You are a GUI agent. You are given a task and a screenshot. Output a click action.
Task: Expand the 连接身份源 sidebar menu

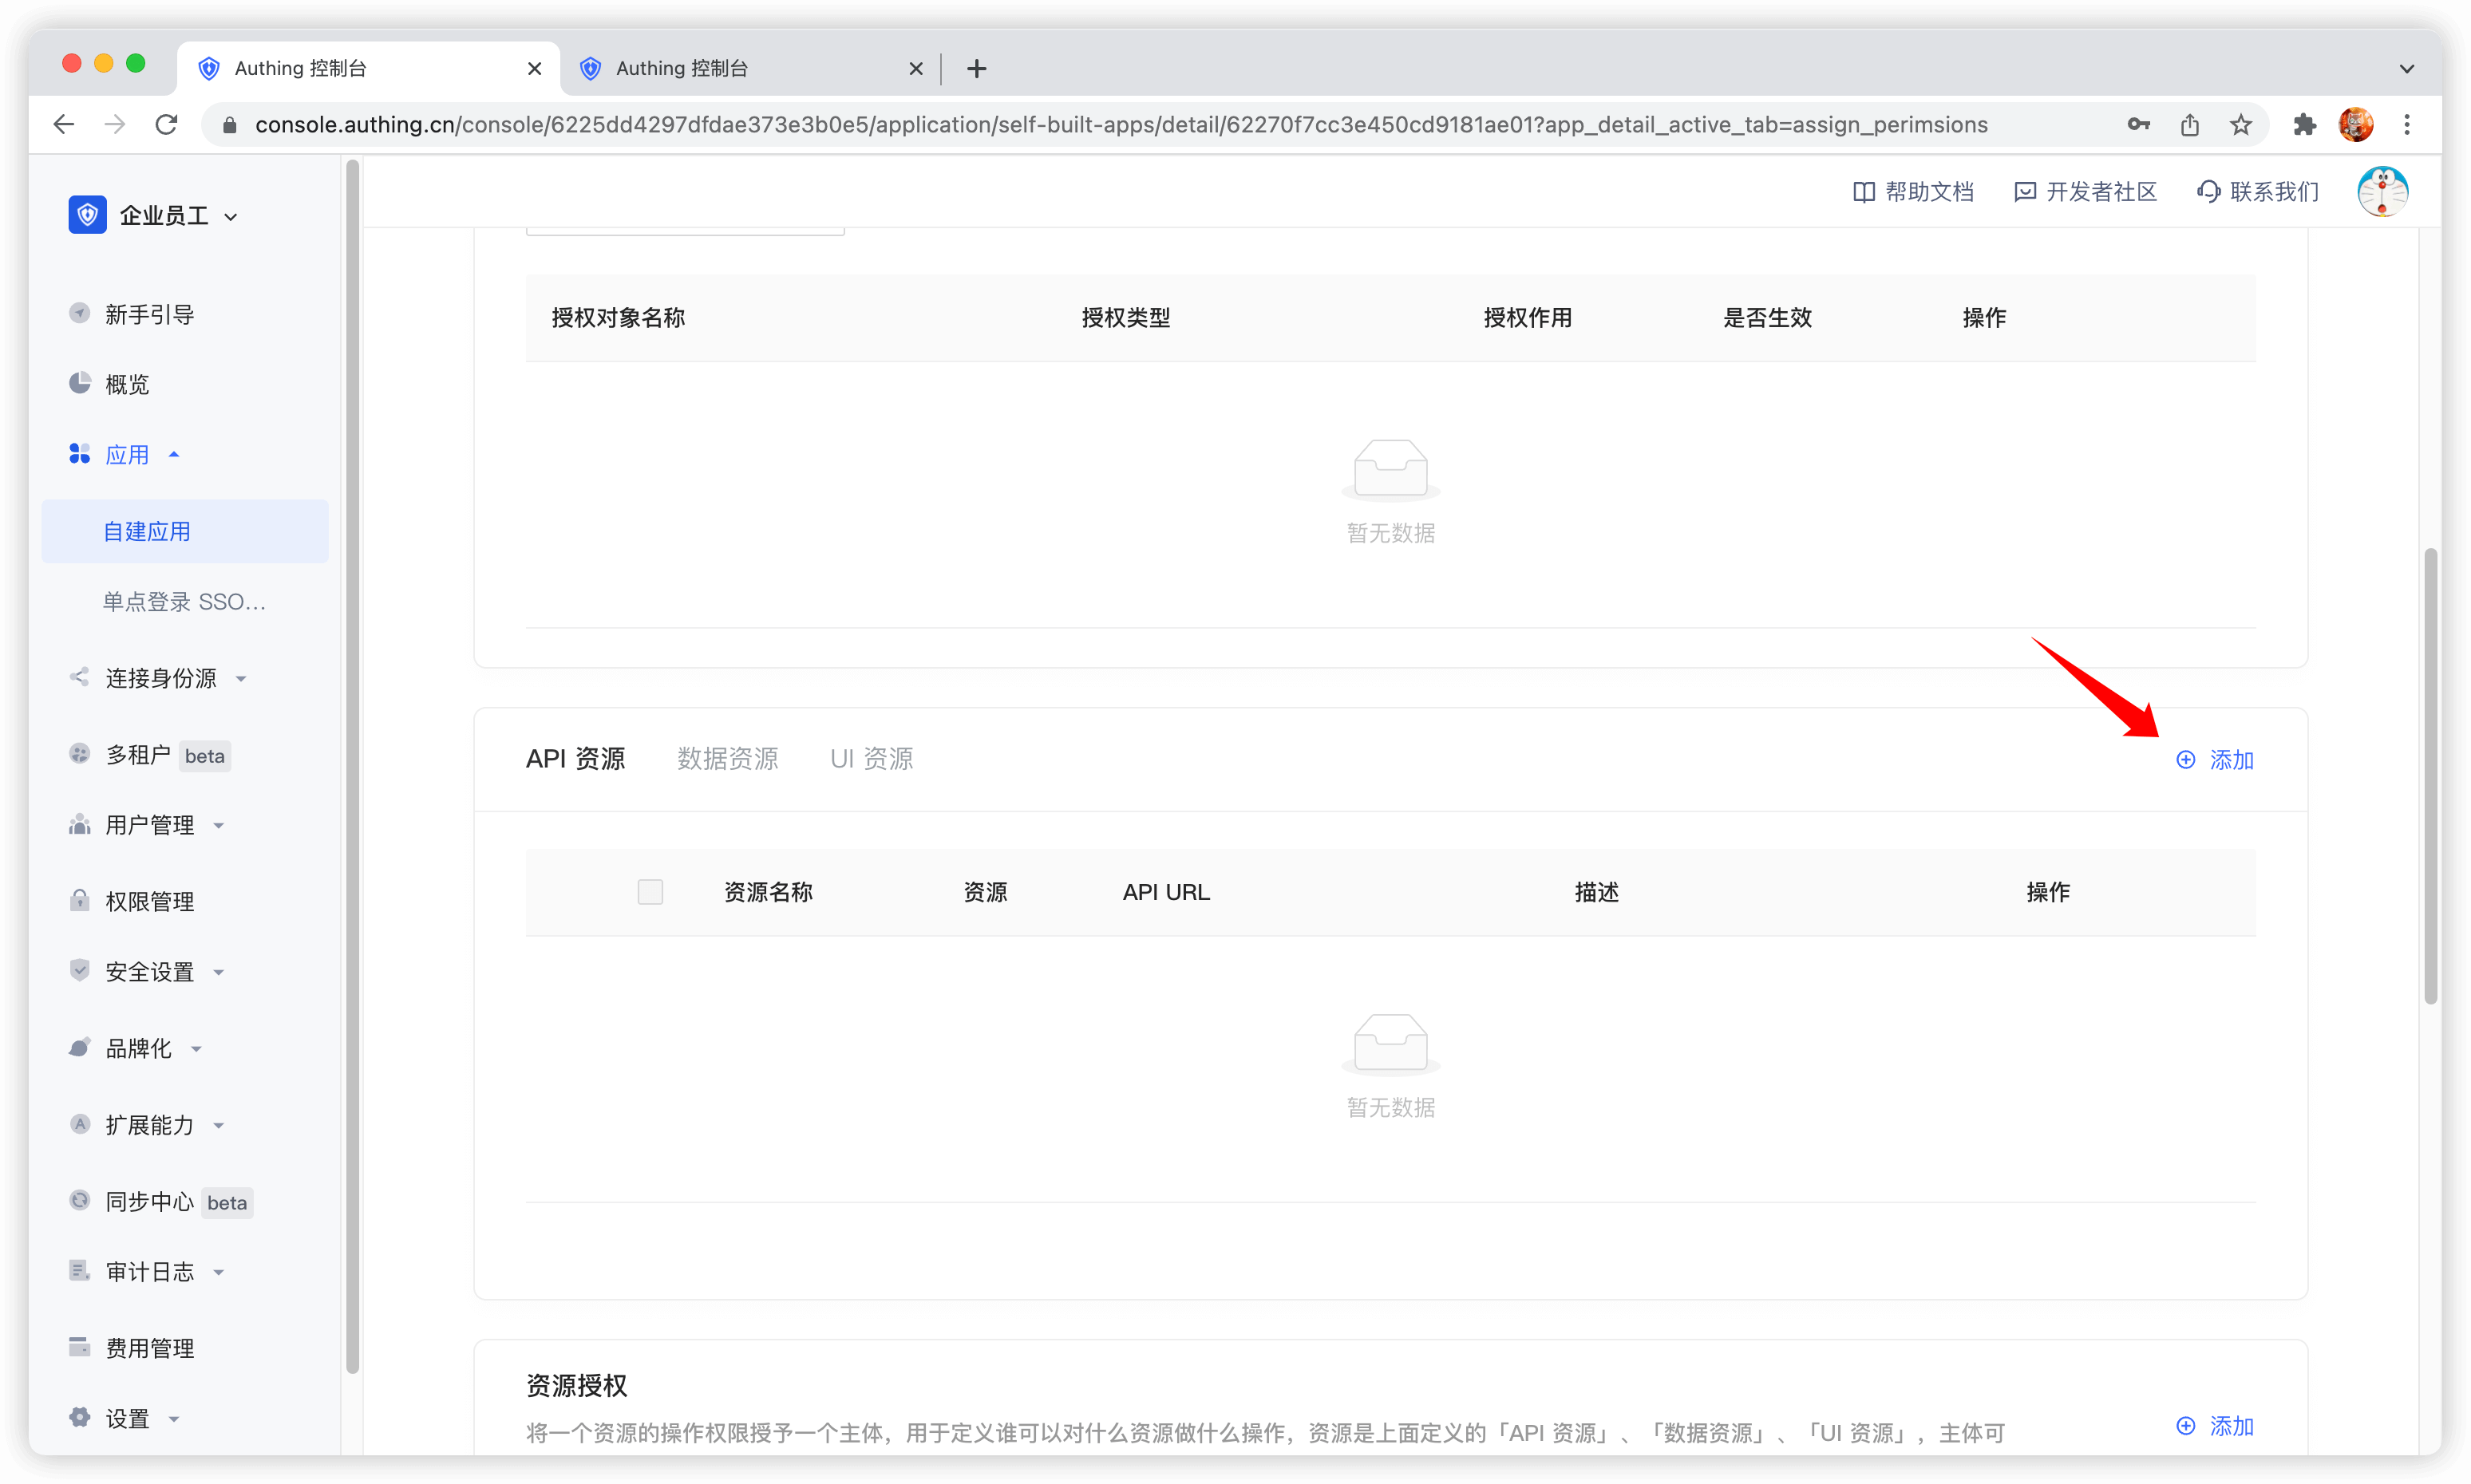point(160,678)
